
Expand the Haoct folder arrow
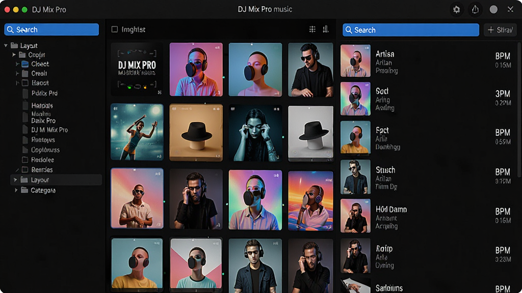point(17,83)
